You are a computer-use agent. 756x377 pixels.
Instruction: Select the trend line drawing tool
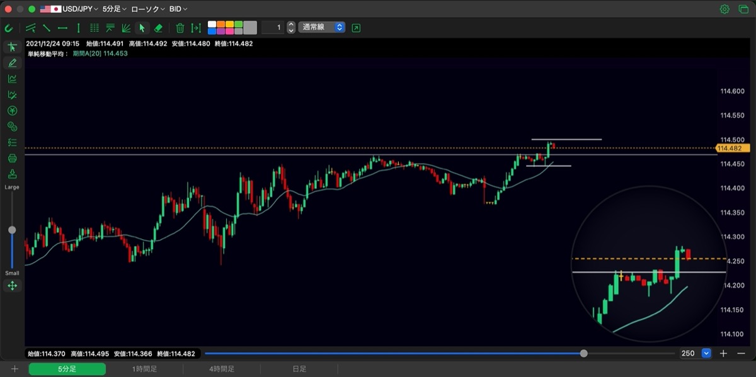coord(46,28)
